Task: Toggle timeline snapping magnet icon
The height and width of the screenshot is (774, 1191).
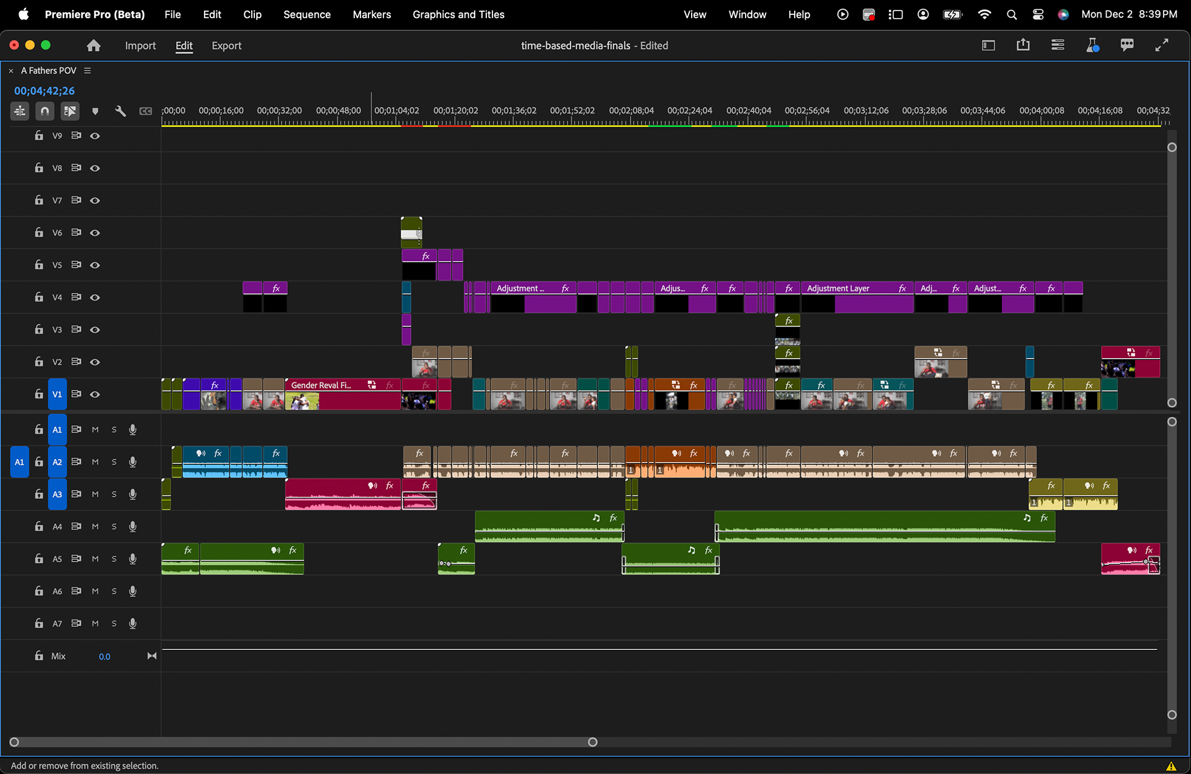Action: click(x=45, y=111)
